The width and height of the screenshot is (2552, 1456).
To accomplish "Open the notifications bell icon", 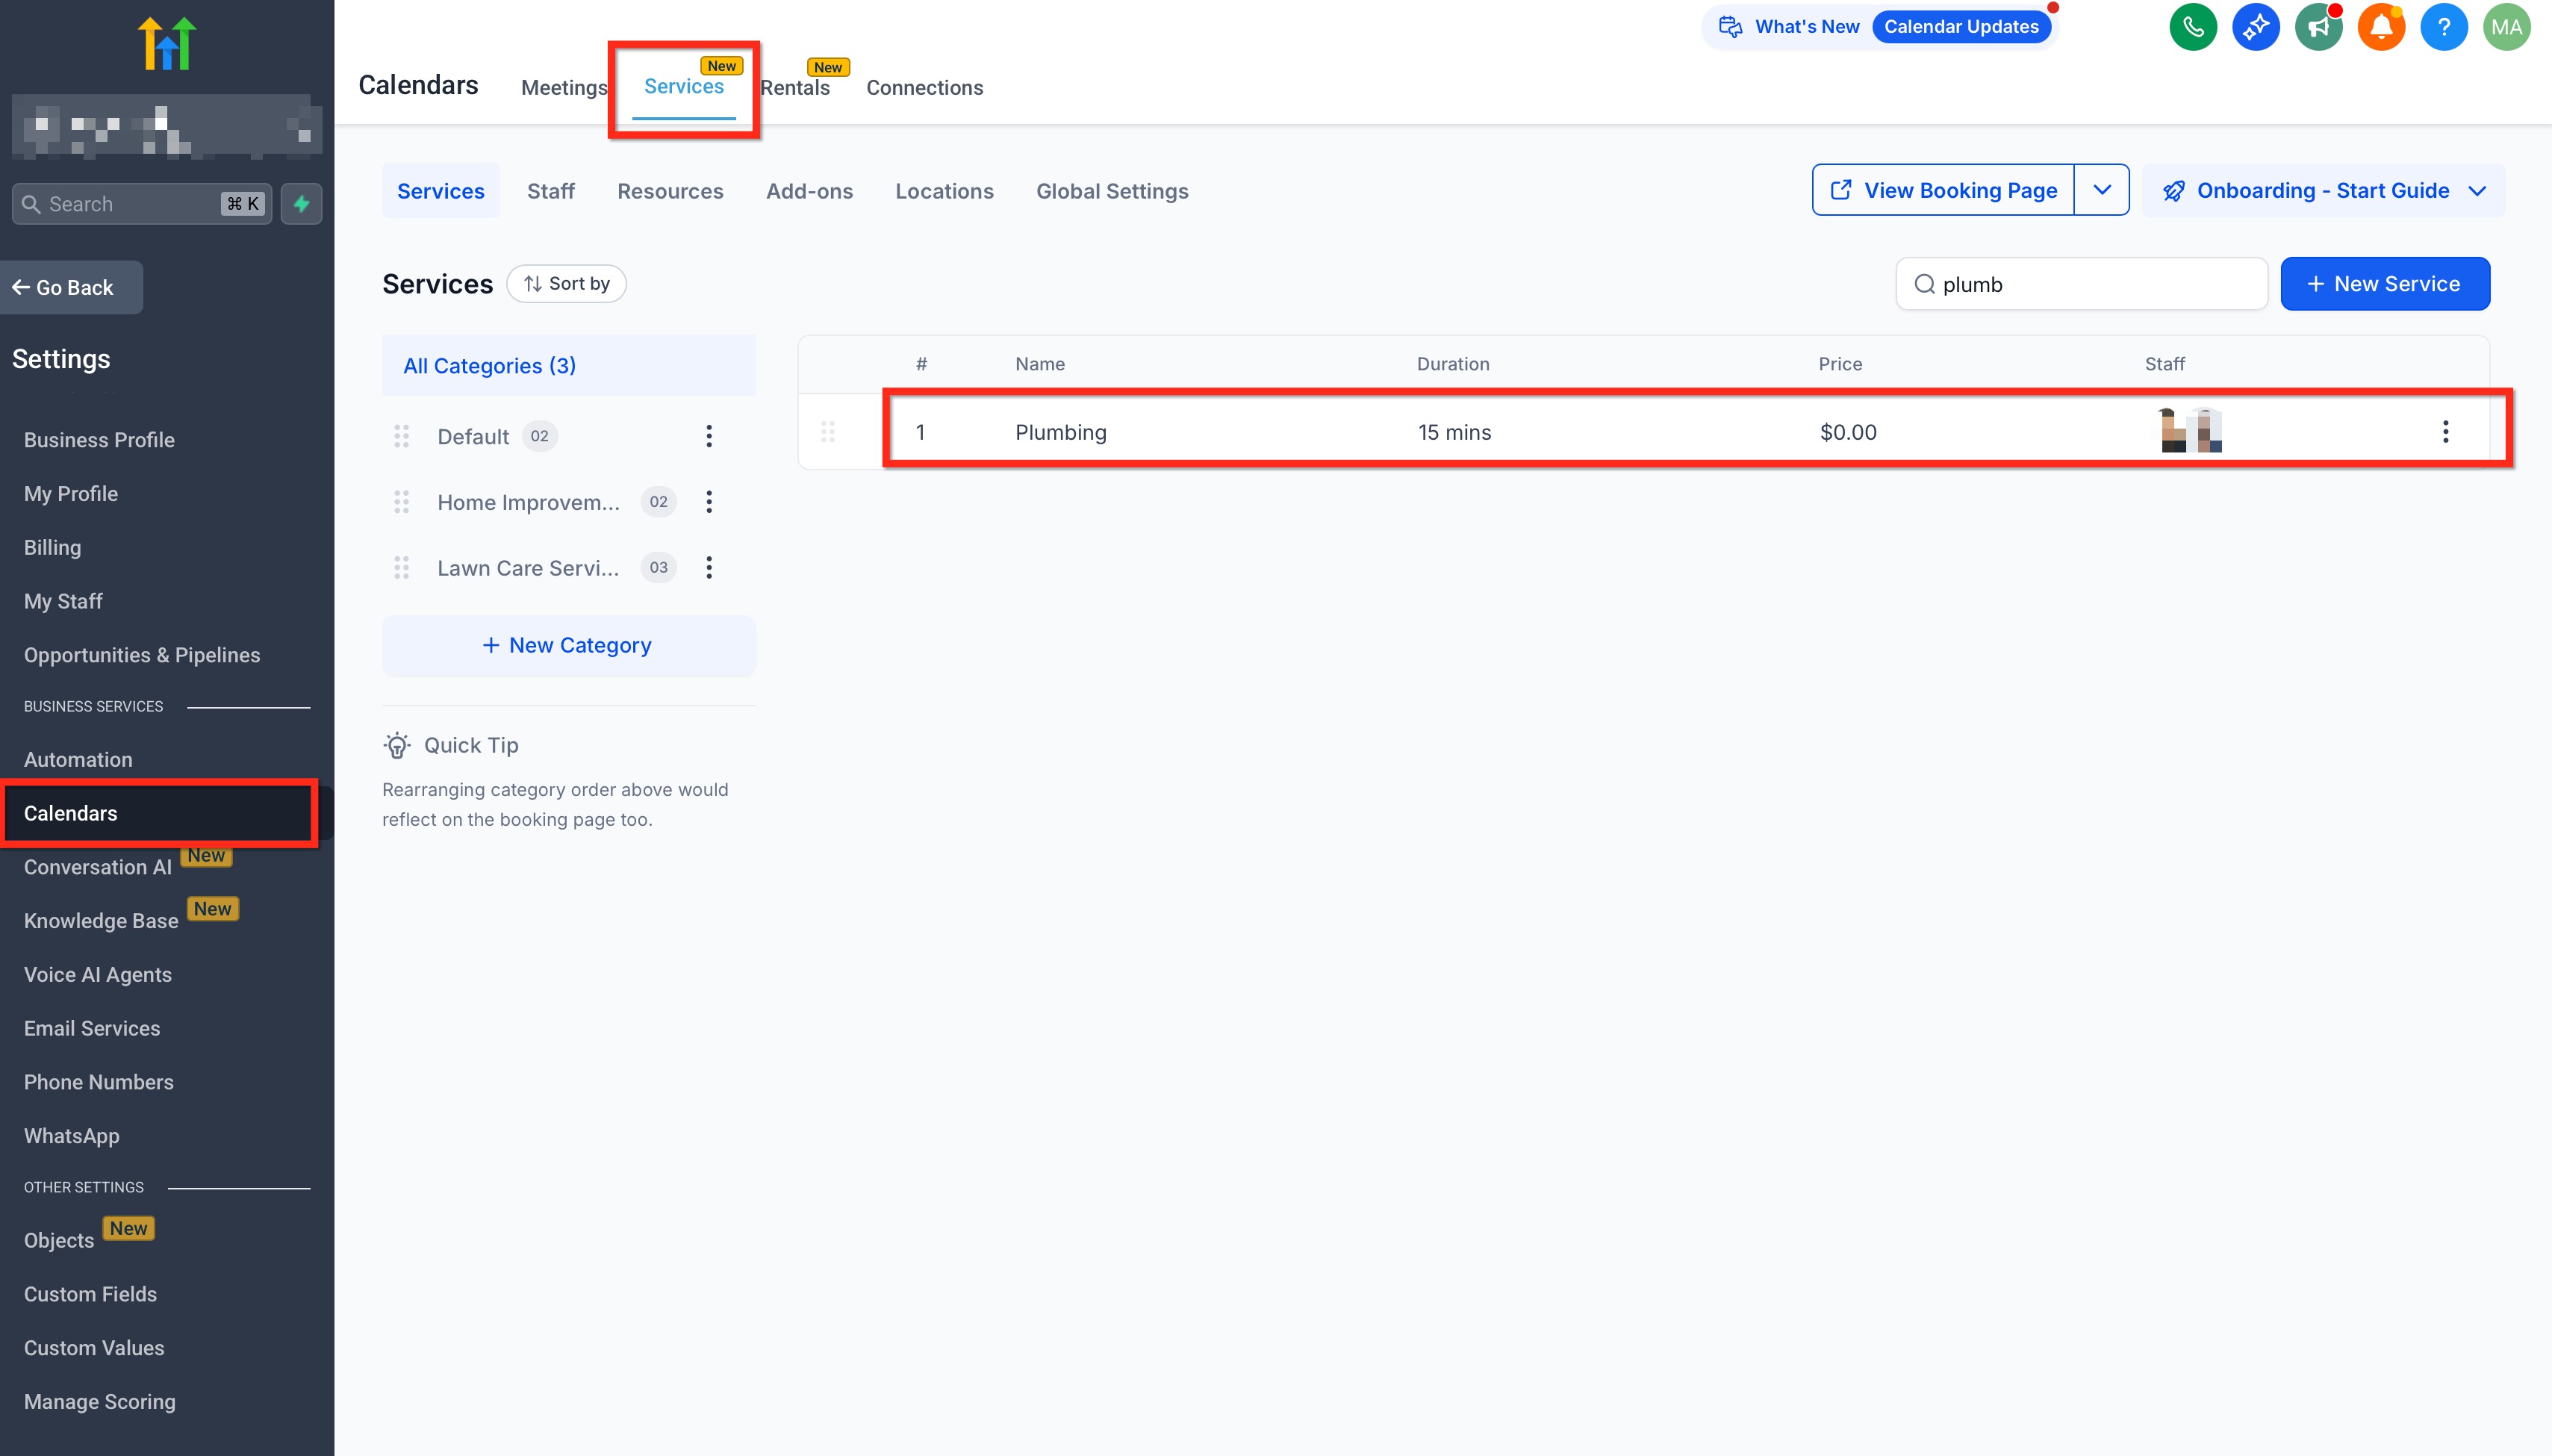I will (2381, 27).
